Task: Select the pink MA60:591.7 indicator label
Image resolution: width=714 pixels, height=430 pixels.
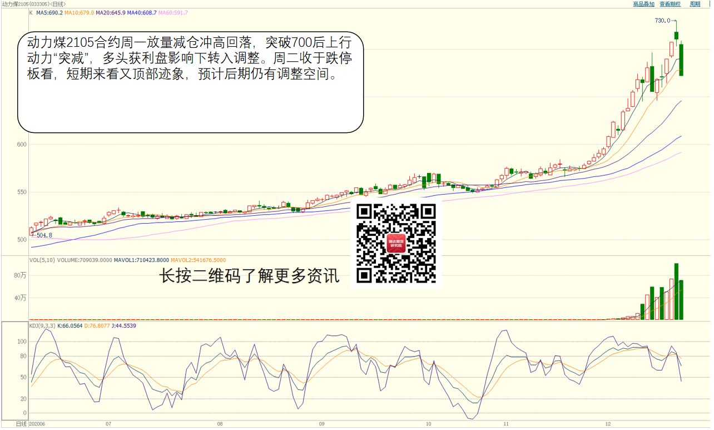Action: pyautogui.click(x=173, y=12)
